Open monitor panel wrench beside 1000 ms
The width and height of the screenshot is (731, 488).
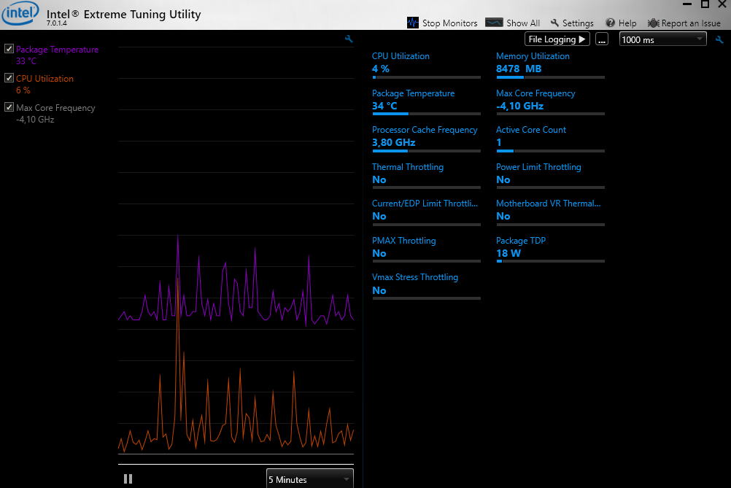click(x=719, y=39)
